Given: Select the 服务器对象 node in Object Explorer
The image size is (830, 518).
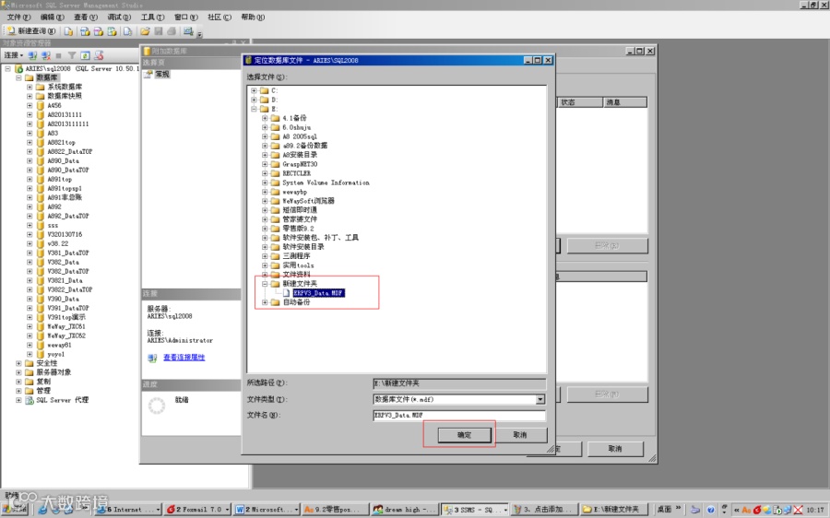Looking at the screenshot, I should pyautogui.click(x=53, y=372).
